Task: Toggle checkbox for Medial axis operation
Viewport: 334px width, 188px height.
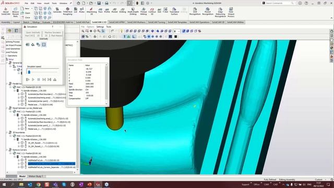Action: click(22, 104)
